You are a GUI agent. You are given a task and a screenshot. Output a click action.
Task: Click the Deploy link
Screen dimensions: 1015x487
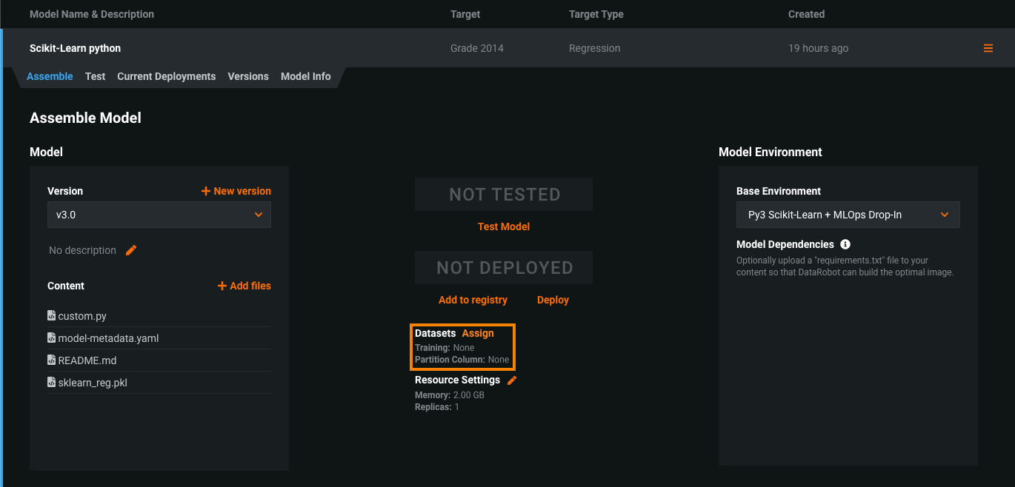(x=553, y=300)
